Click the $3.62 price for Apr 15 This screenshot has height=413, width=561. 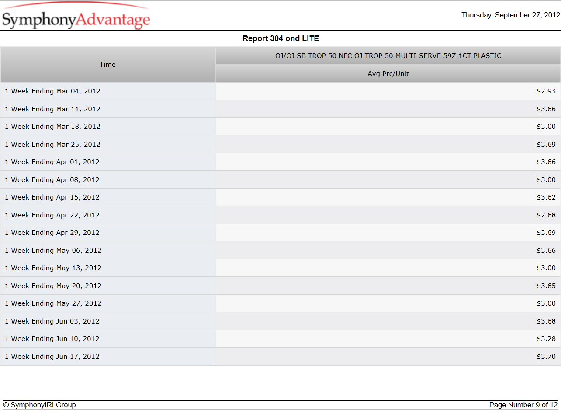tap(546, 197)
